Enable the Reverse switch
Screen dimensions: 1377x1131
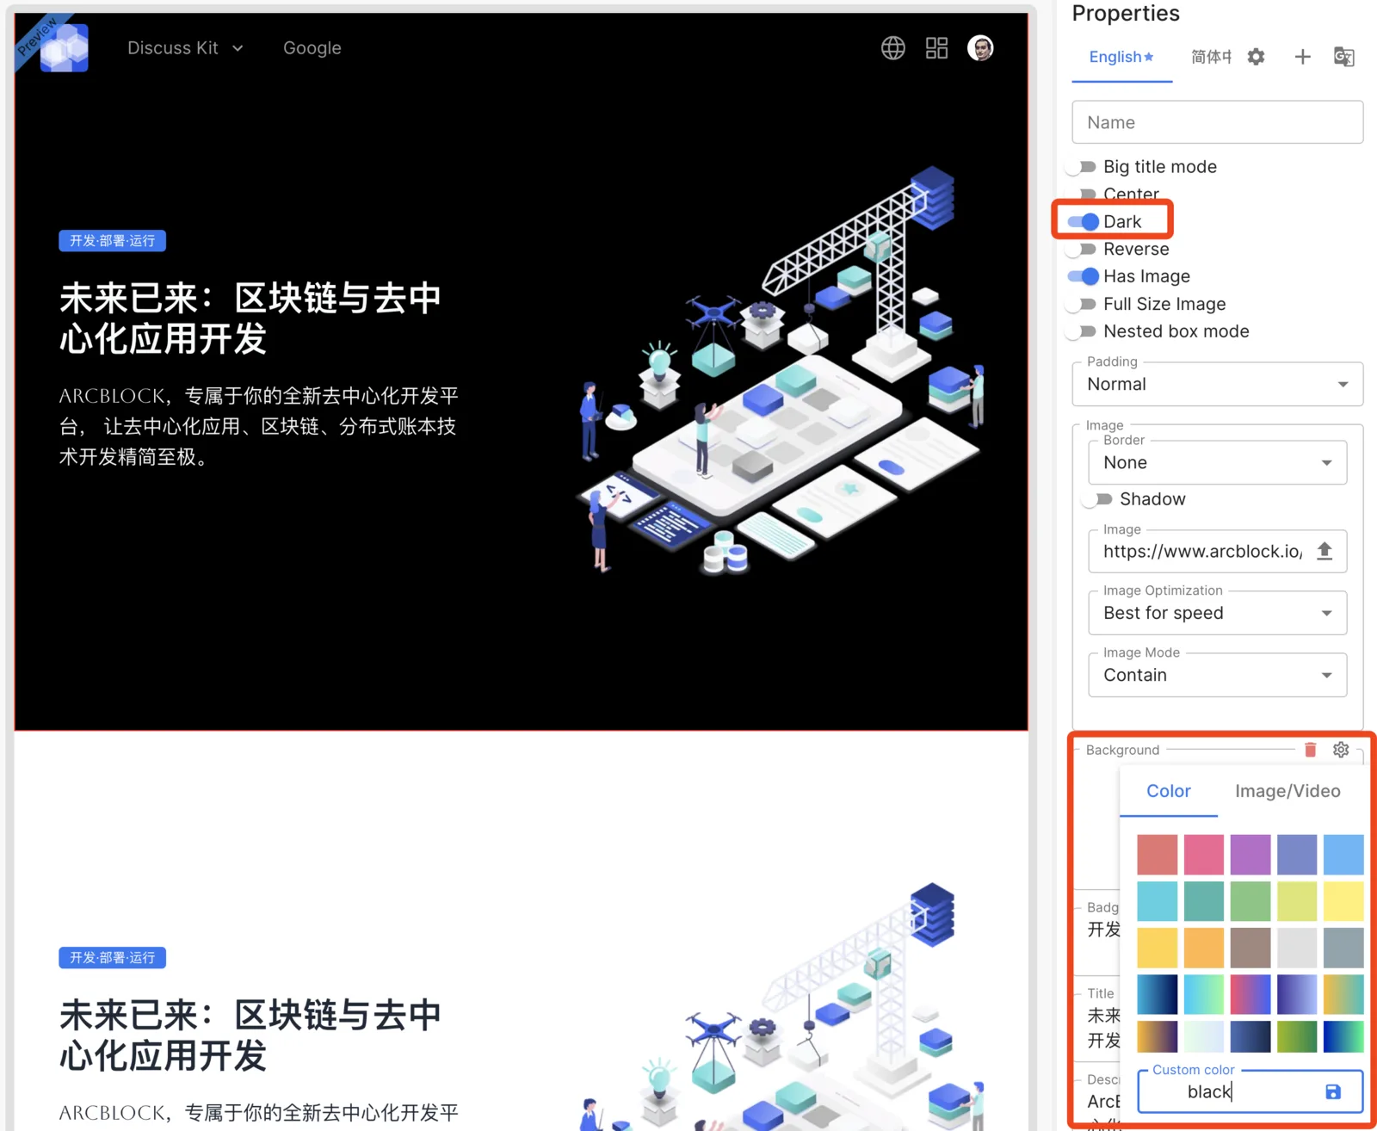(1082, 250)
